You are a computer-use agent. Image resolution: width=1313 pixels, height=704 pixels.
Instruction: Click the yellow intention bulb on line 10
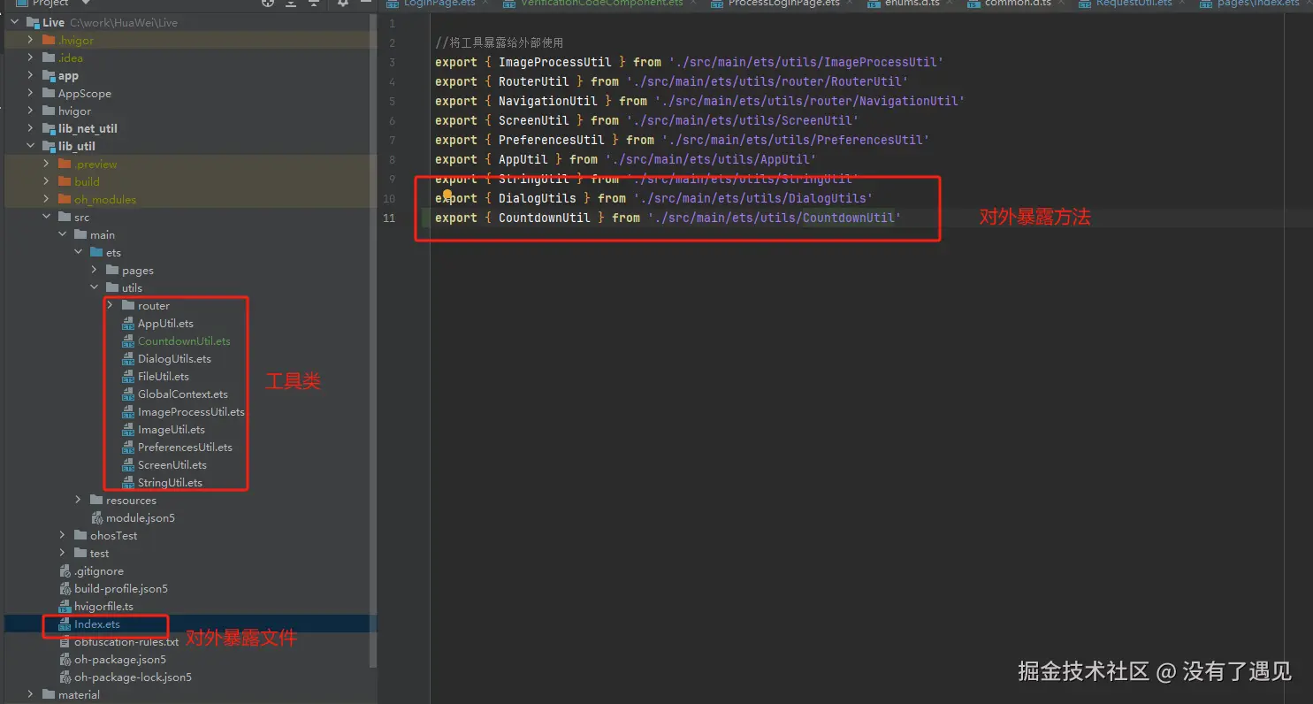pyautogui.click(x=447, y=195)
